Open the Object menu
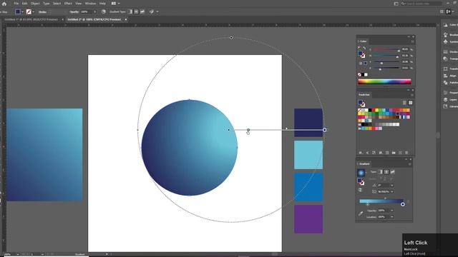The width and height of the screenshot is (458, 257). tap(35, 4)
